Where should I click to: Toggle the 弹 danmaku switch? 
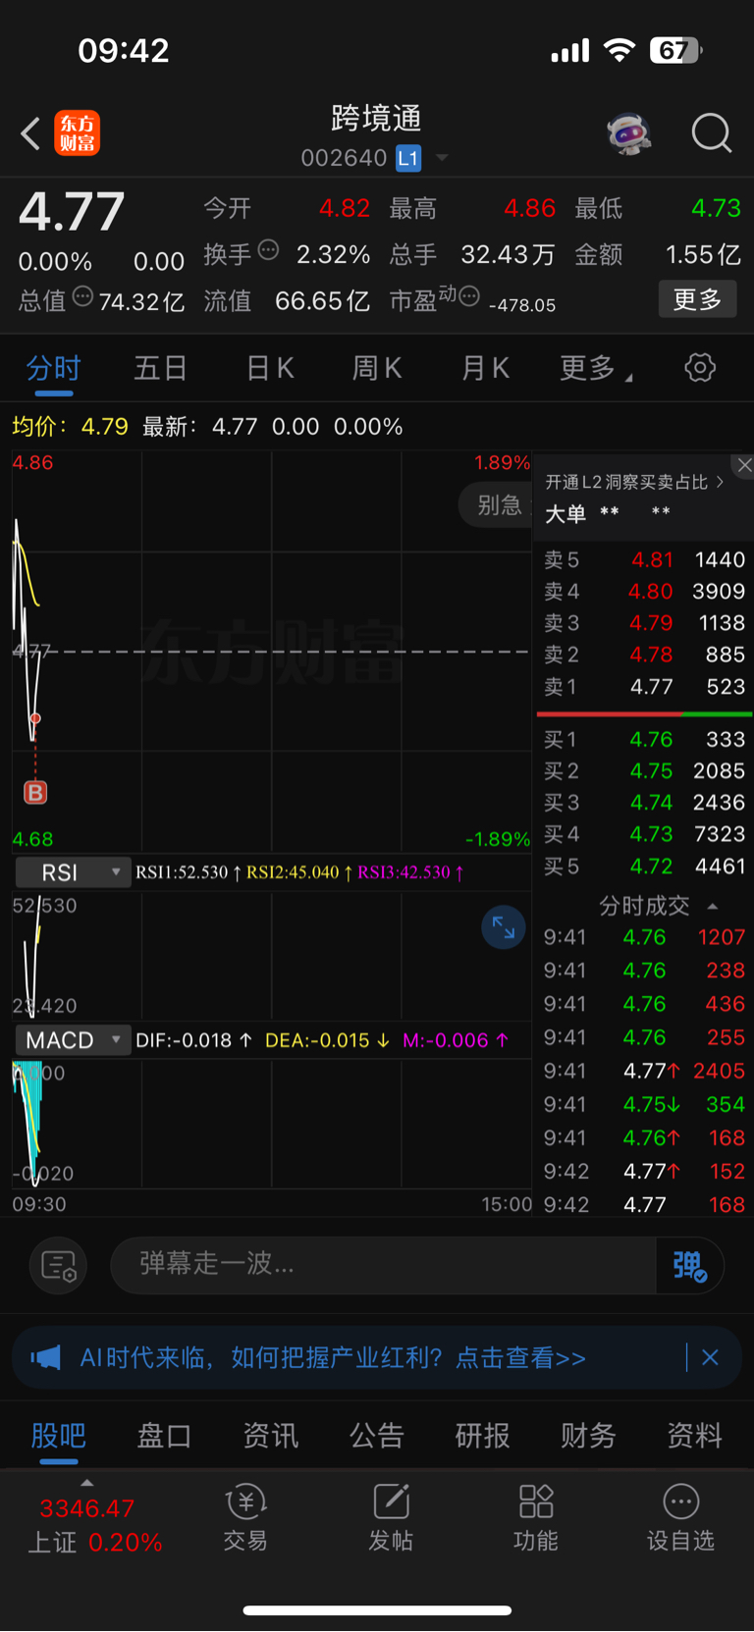tap(690, 1265)
